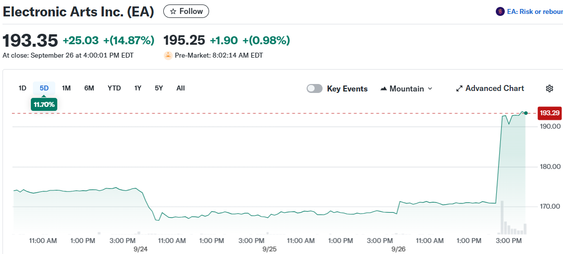The image size is (563, 254).
Task: Click the 170.00 price axis label
Action: pyautogui.click(x=550, y=206)
